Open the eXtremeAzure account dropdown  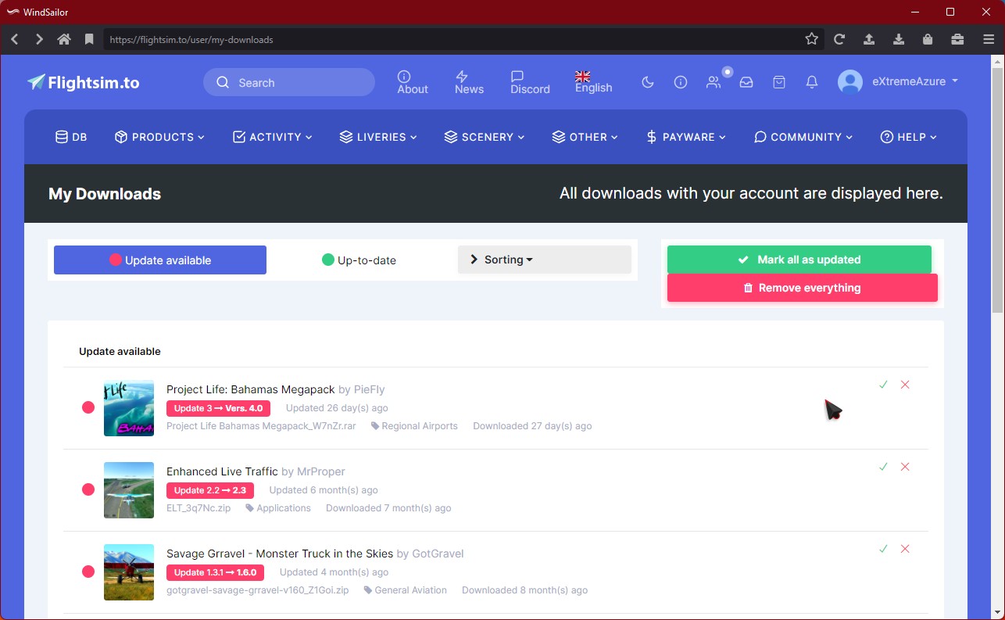[x=899, y=82]
